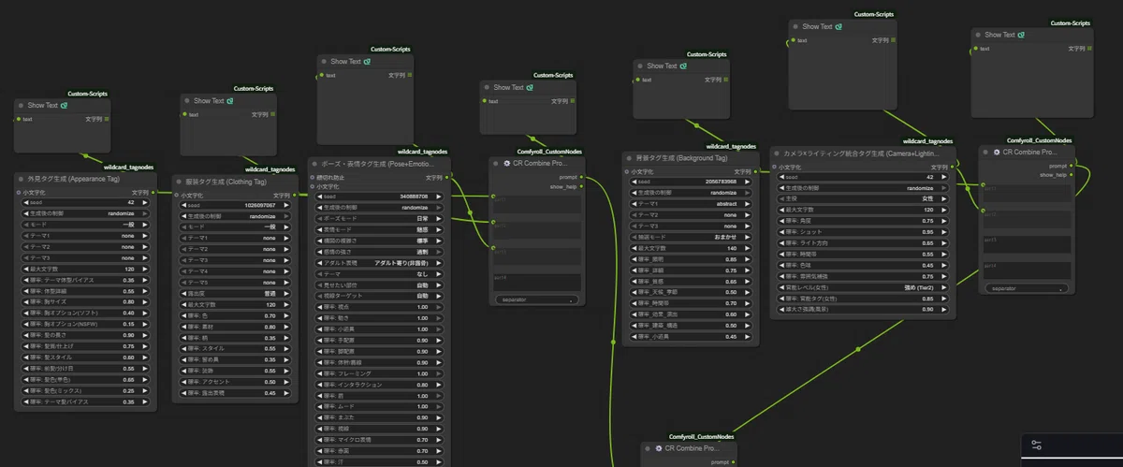The image size is (1123, 467).
Task: Open the 生成後の制御 dropdown in the Clothing Tag node
Action: pos(235,216)
